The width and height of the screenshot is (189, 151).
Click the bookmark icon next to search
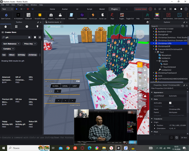(x=35, y=37)
